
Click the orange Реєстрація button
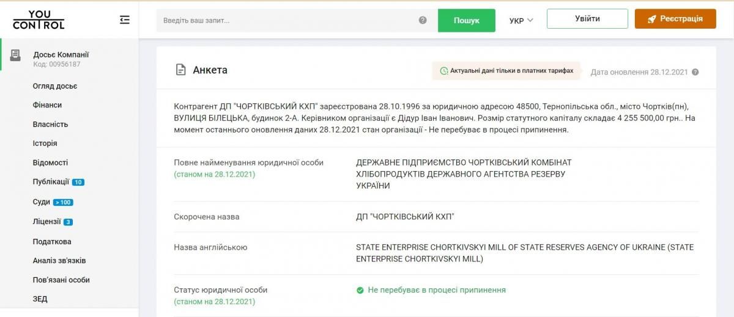[x=675, y=18]
